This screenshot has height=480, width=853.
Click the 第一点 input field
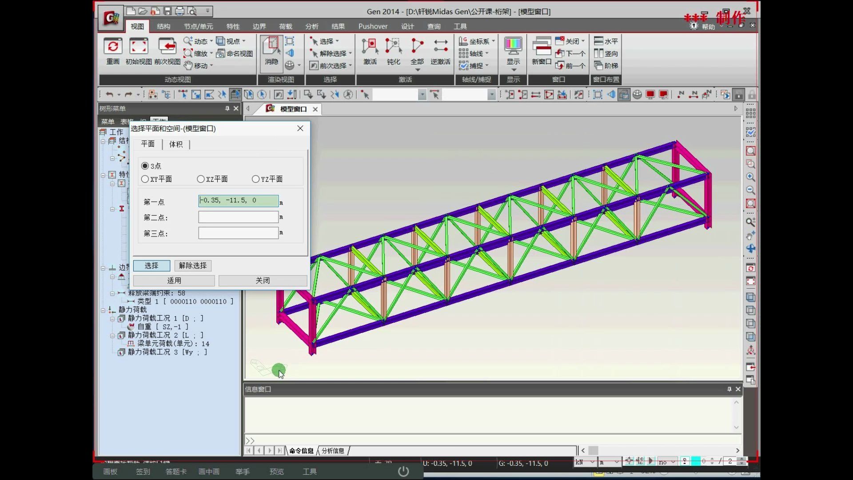tap(239, 200)
